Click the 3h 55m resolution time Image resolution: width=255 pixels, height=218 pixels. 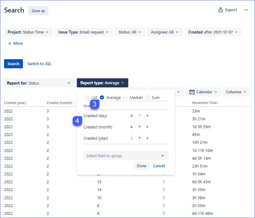(x=199, y=189)
